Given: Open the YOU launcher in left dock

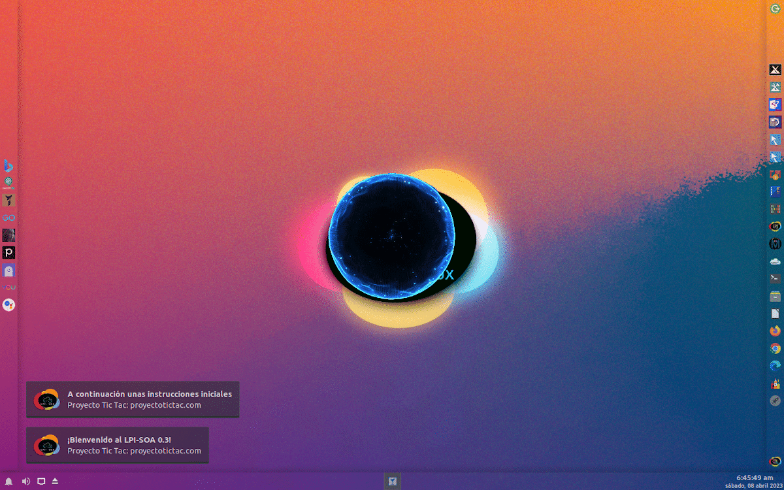Looking at the screenshot, I should [x=8, y=287].
